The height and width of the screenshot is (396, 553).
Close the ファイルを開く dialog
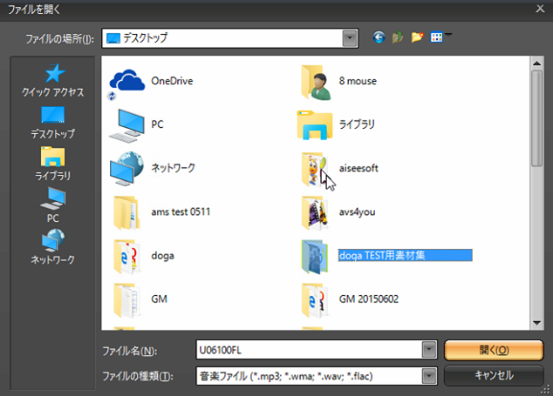[540, 9]
